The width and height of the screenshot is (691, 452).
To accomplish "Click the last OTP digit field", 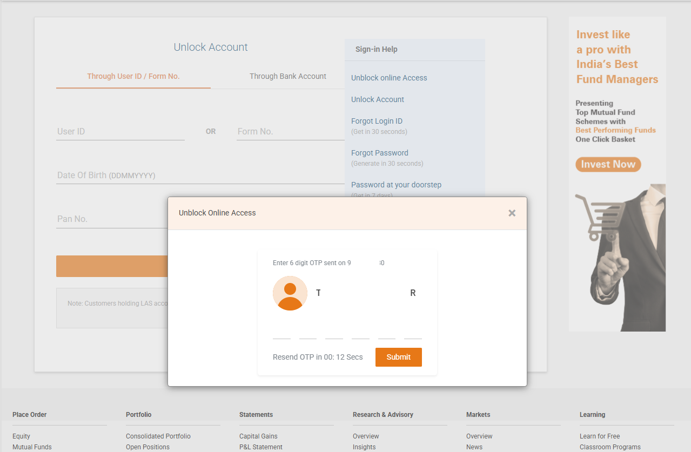I will tap(413, 333).
